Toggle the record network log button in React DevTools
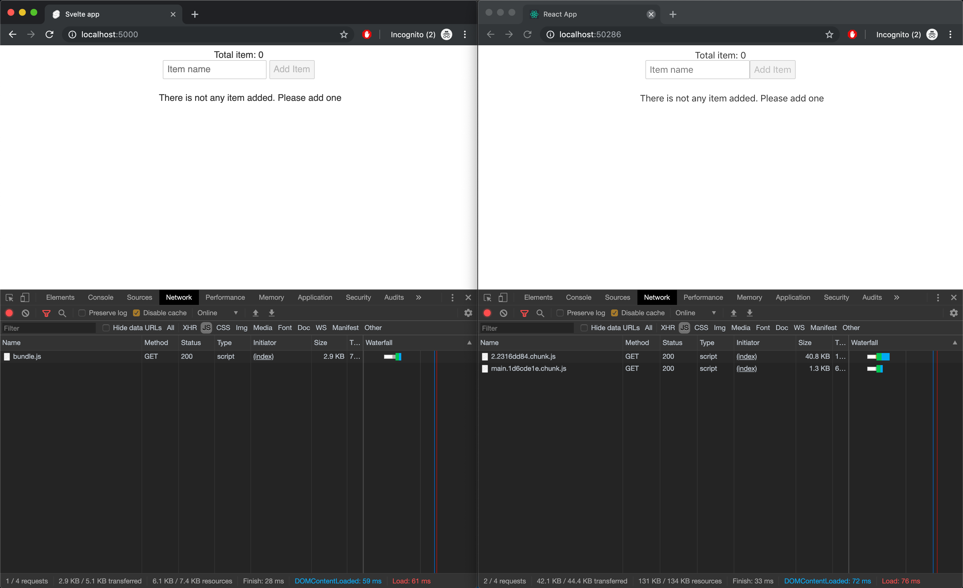Viewport: 963px width, 588px height. click(x=487, y=313)
